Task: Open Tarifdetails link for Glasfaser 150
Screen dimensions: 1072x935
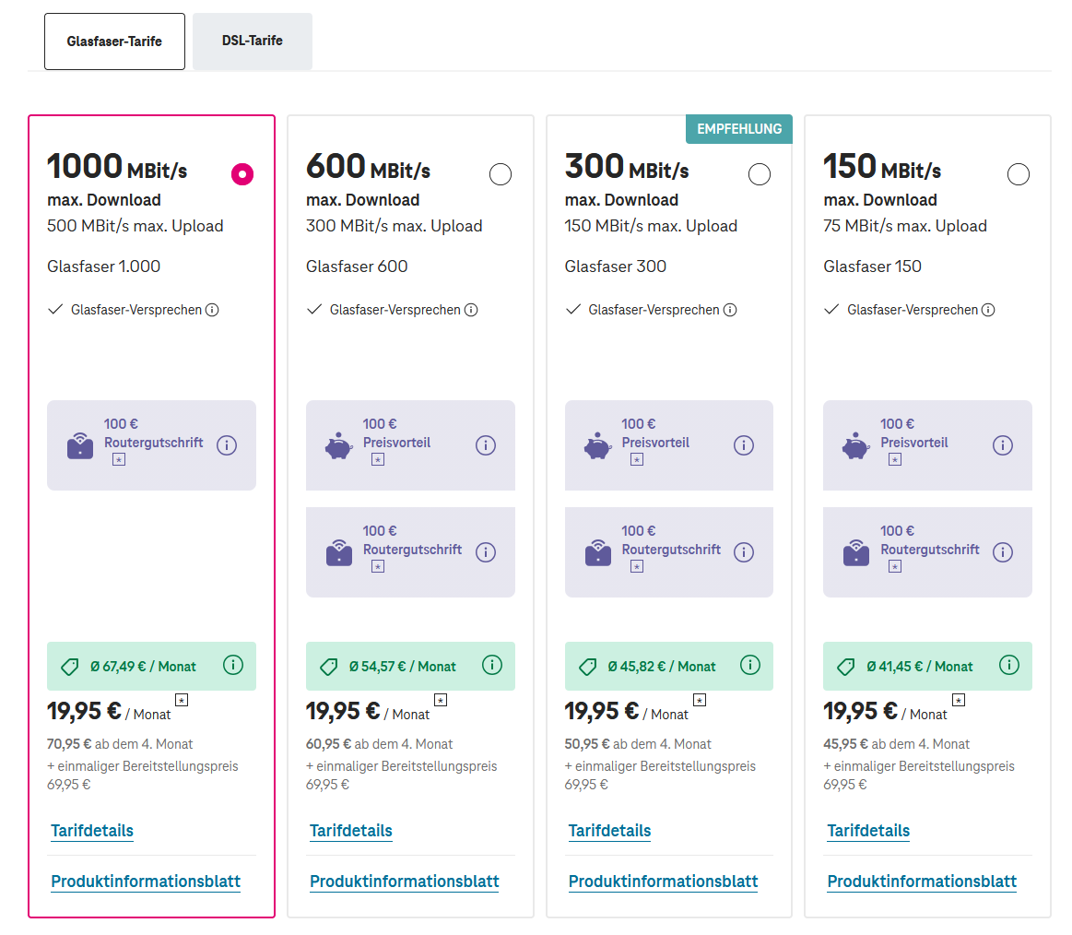Action: 868,831
